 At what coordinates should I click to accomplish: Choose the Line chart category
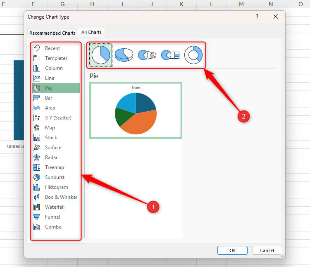pyautogui.click(x=50, y=78)
